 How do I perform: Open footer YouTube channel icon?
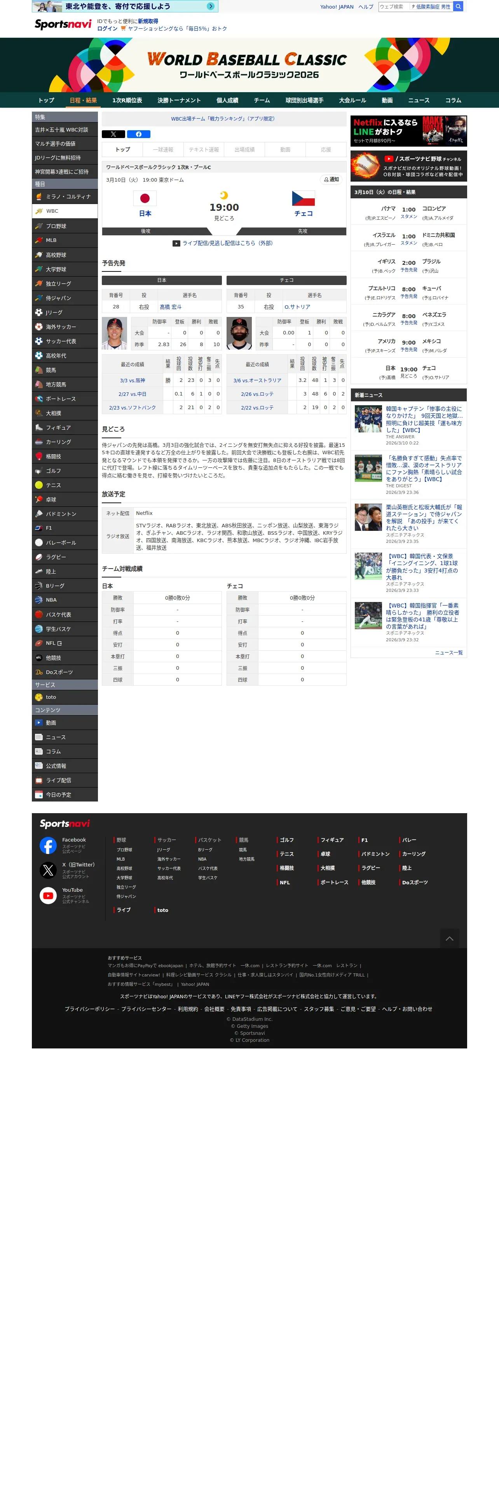pyautogui.click(x=48, y=896)
